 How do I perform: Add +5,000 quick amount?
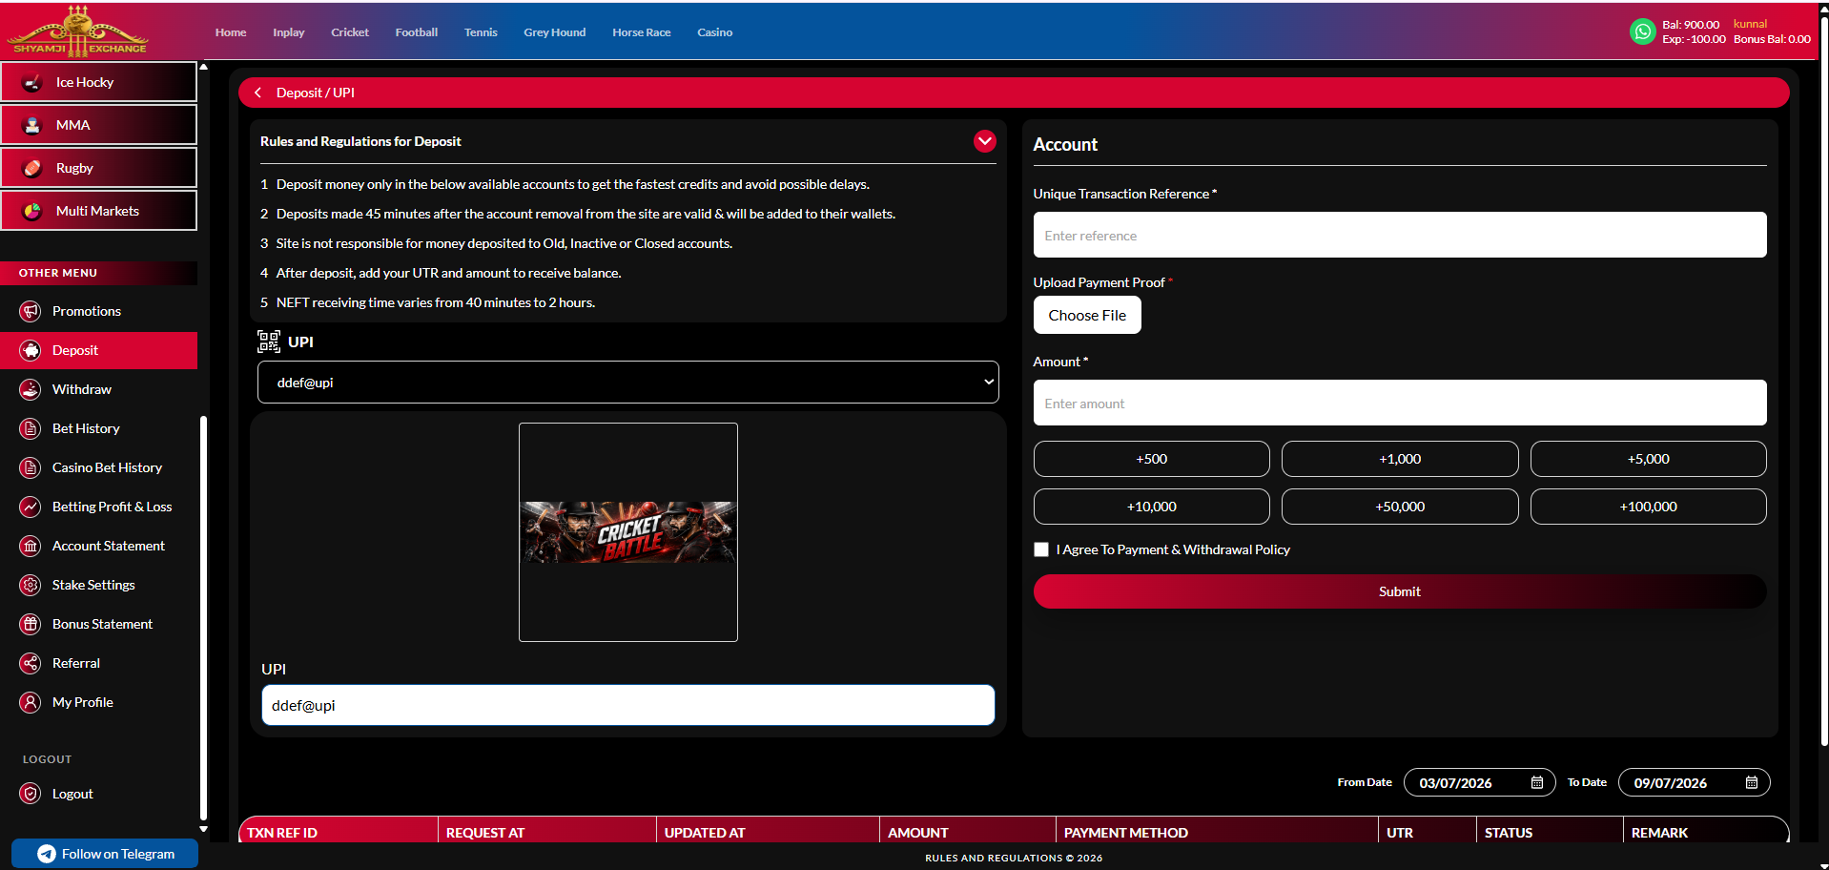[1648, 459]
